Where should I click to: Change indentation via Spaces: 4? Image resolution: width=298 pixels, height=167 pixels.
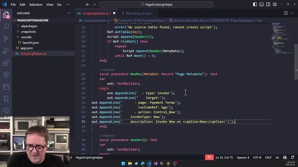point(243,157)
